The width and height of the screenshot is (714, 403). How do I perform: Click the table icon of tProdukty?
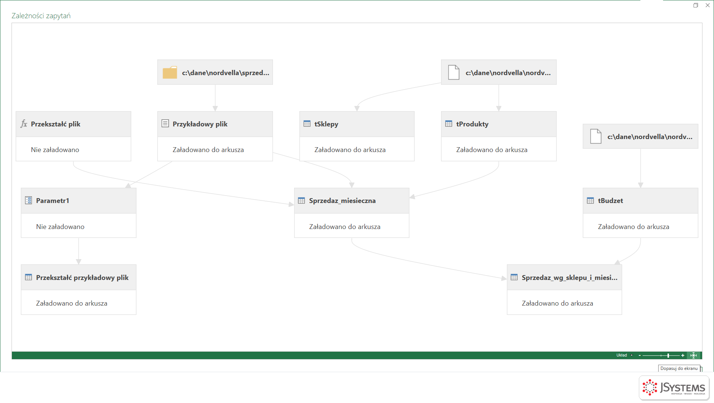[x=449, y=124]
